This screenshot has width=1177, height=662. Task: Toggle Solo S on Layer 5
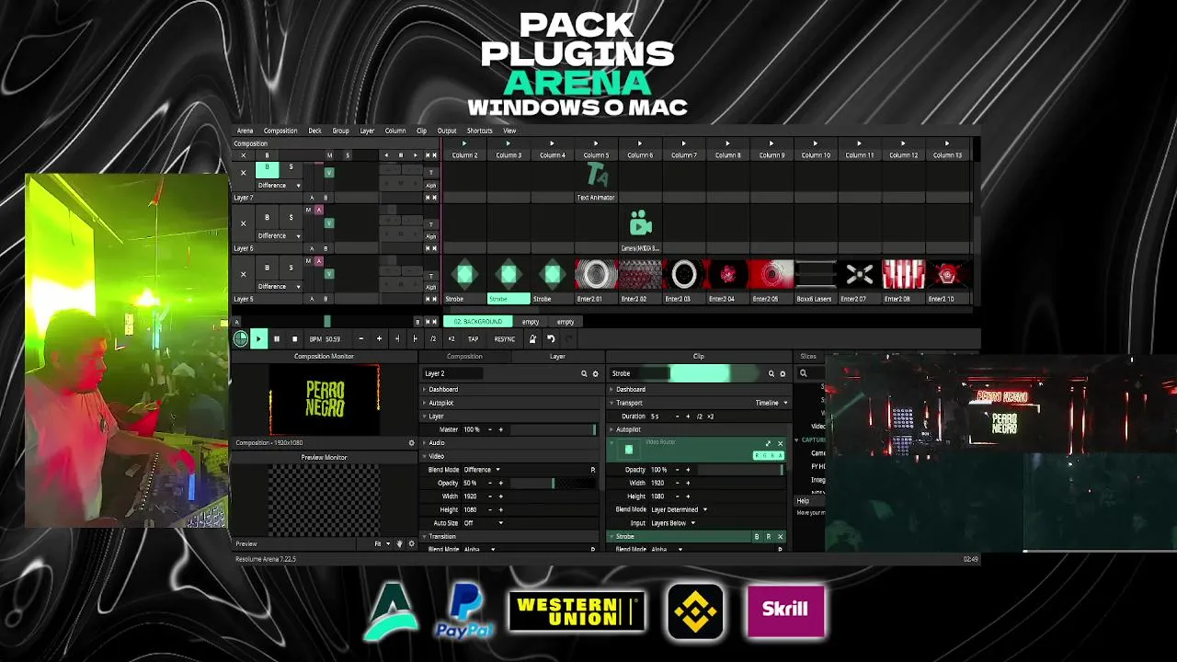(x=291, y=268)
